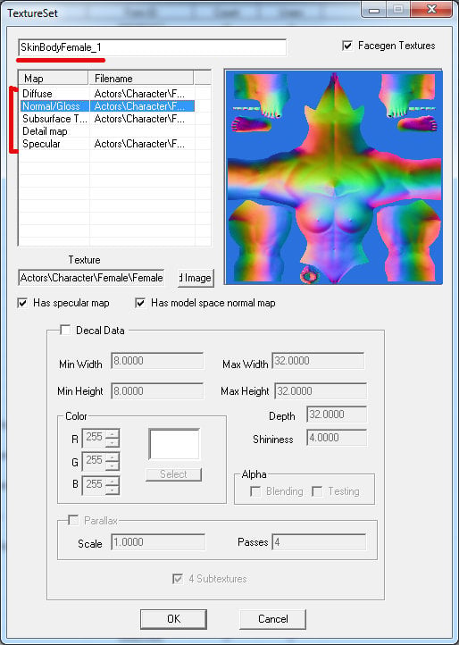Image resolution: width=459 pixels, height=645 pixels.
Task: Minimize the TextureSet window
Action: tap(374, 9)
